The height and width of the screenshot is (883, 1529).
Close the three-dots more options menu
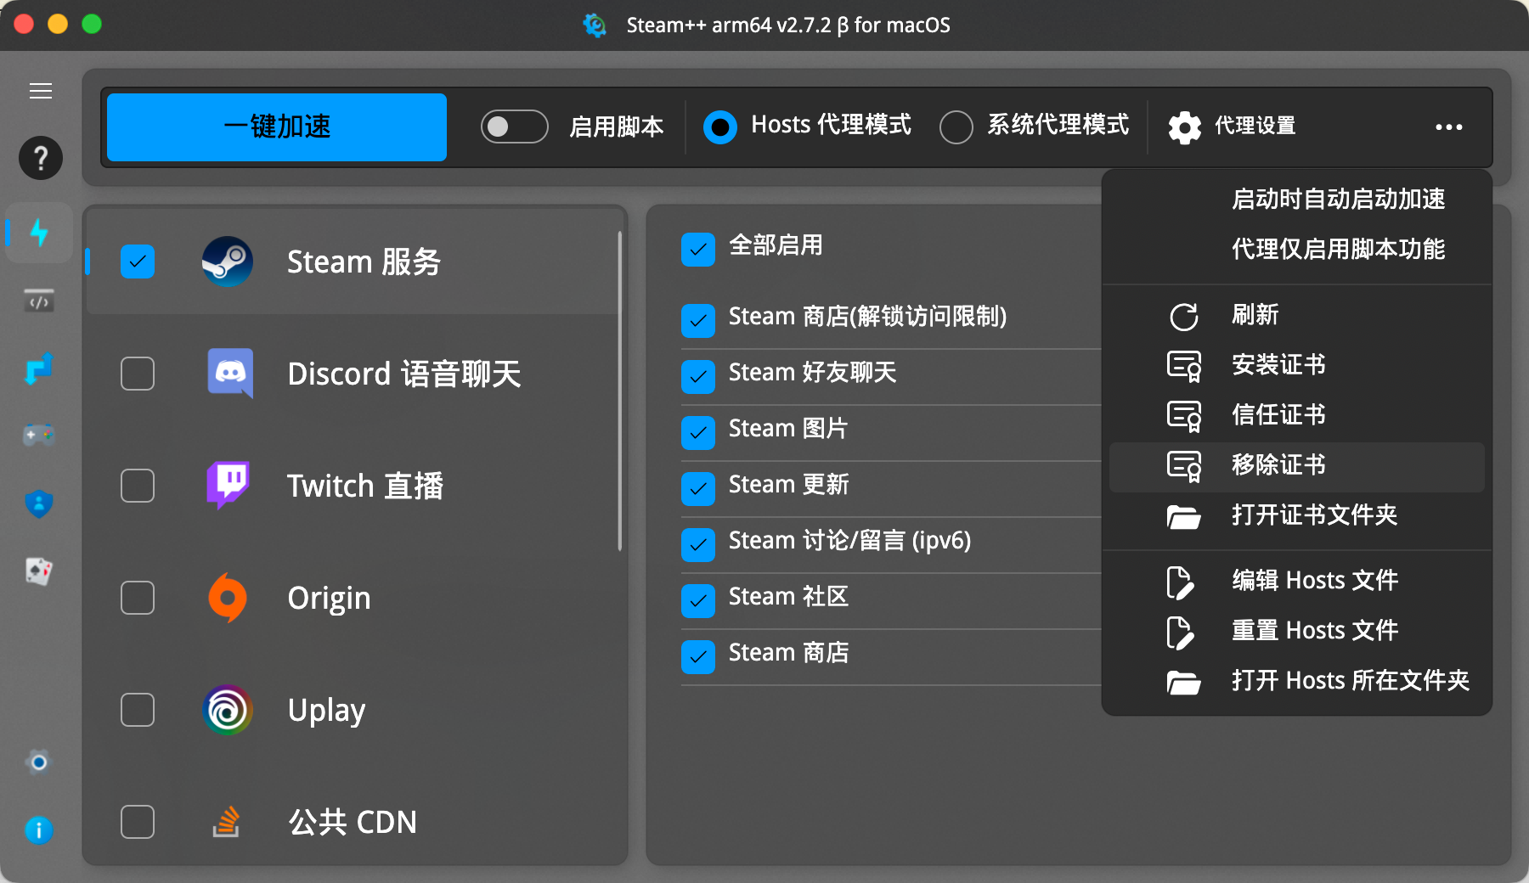(1448, 127)
